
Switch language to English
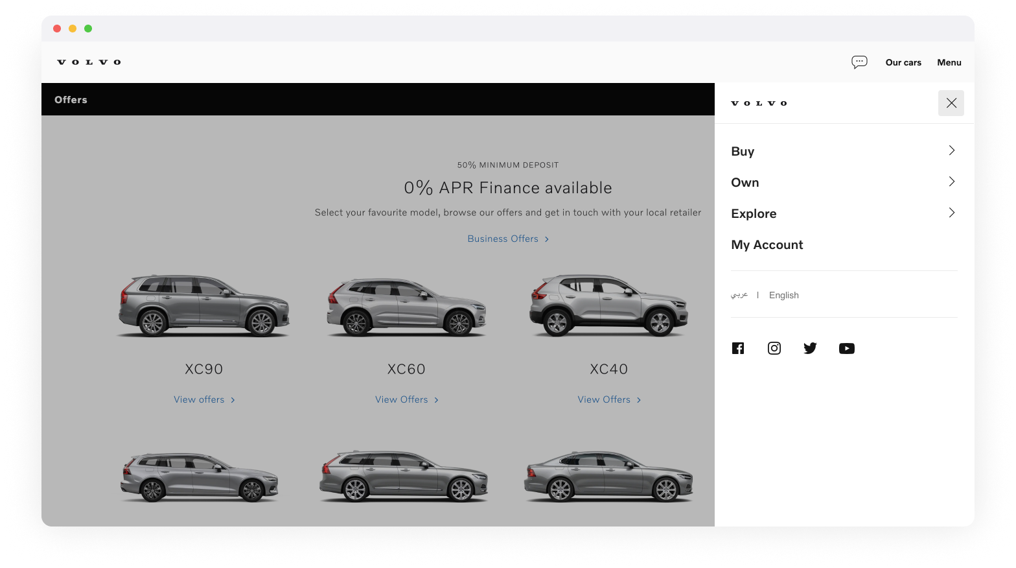[x=784, y=295]
